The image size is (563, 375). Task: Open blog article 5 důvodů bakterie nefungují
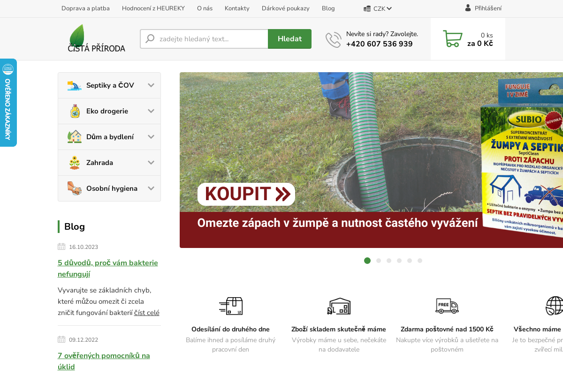click(x=107, y=268)
